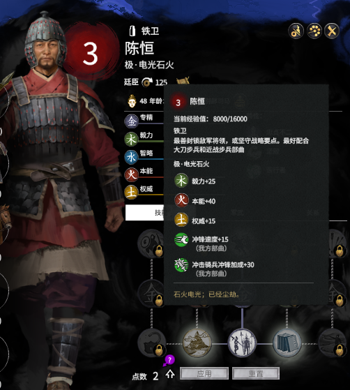Click the 48 年龄 age face icon

point(132,101)
